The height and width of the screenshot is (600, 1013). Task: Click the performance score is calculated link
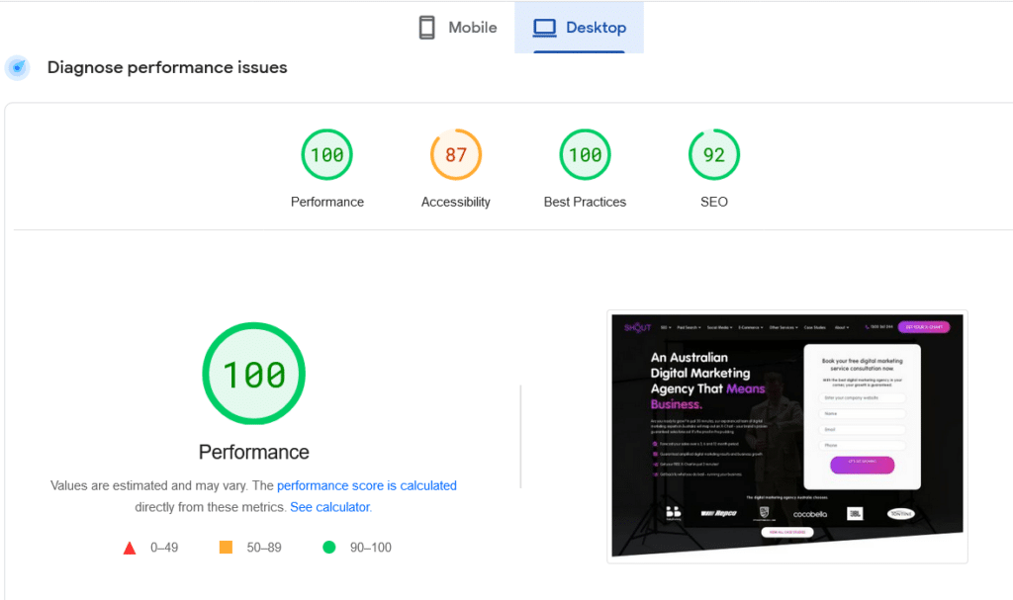tap(367, 485)
